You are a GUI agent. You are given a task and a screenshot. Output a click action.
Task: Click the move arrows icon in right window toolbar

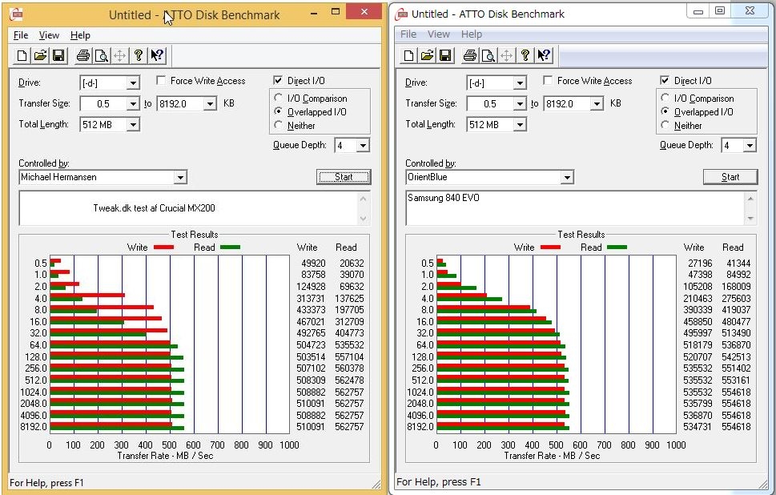[x=506, y=55]
